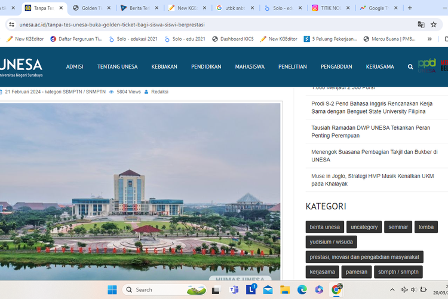Click the Dashboard KICS bookmark
This screenshot has height=299, width=448.
(x=233, y=39)
